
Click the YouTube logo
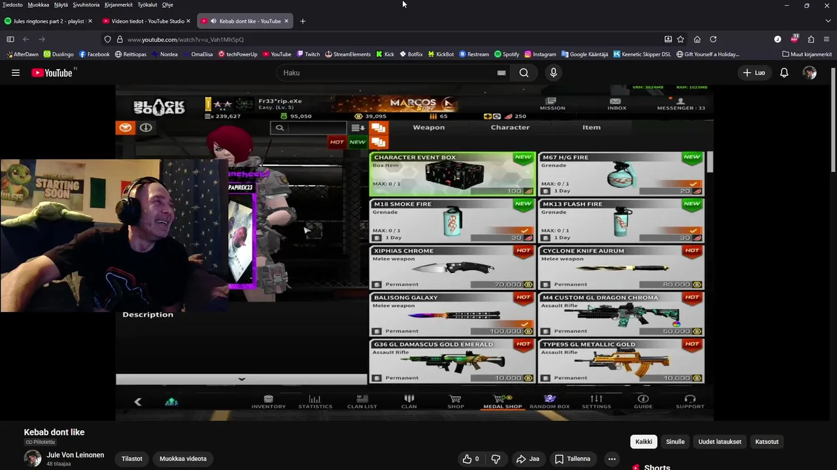pos(52,72)
